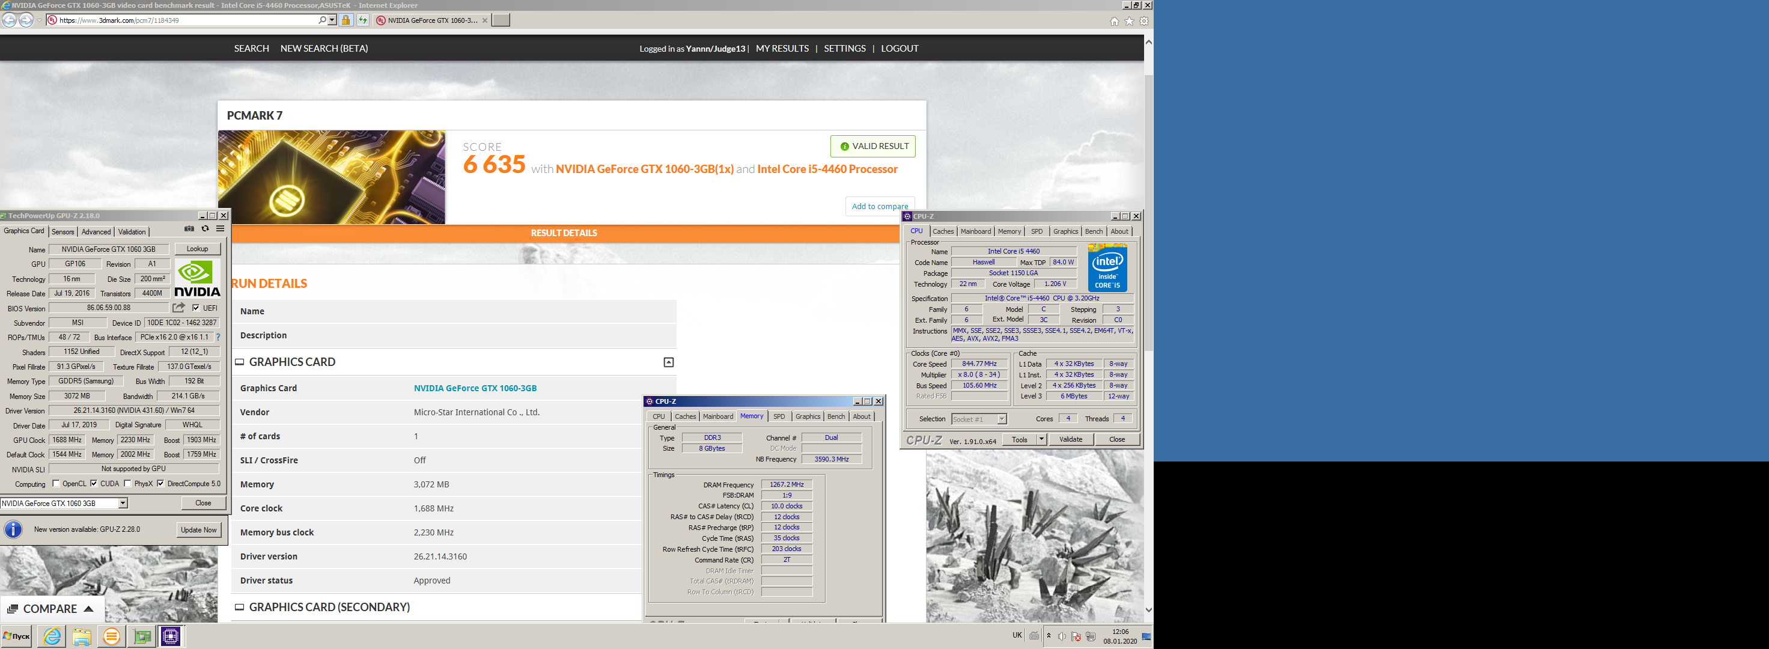Screen dimensions: 1769x649
Task: Click LOGOUT in the site header
Action: tap(900, 48)
